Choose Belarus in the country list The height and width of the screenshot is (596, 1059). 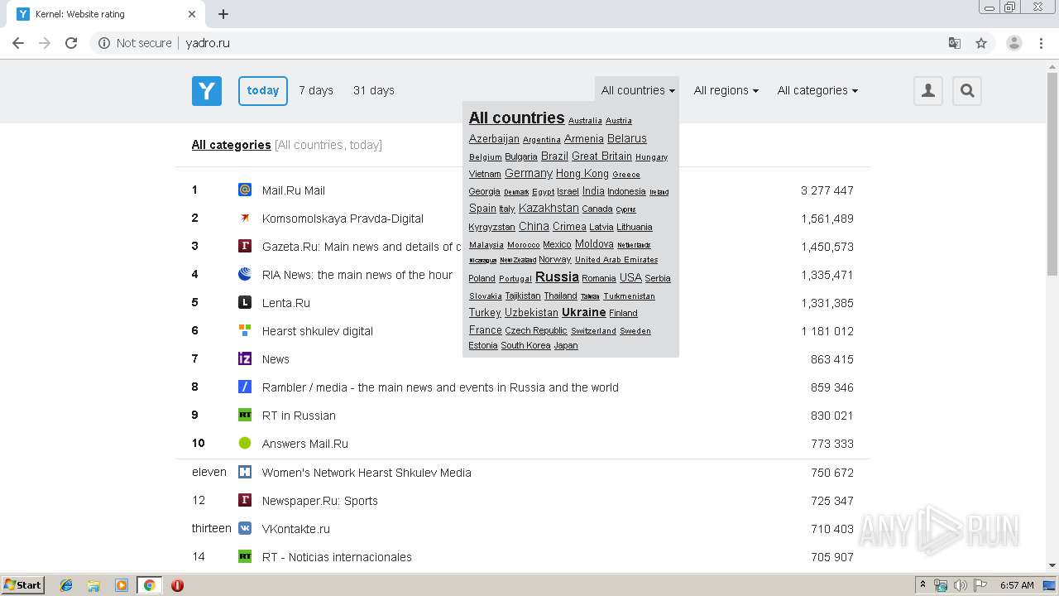[x=627, y=138]
